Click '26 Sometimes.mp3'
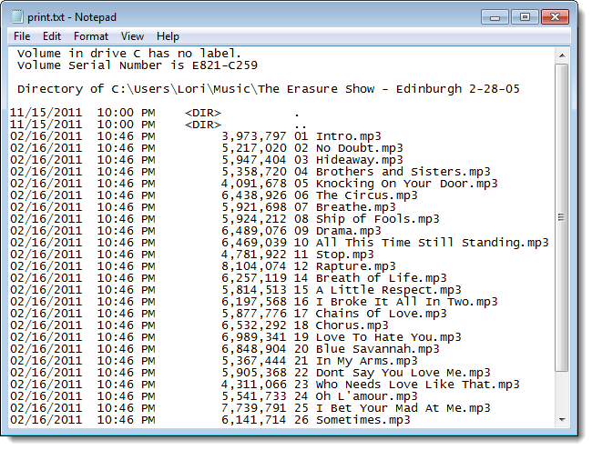The height and width of the screenshot is (450, 592). point(352,420)
